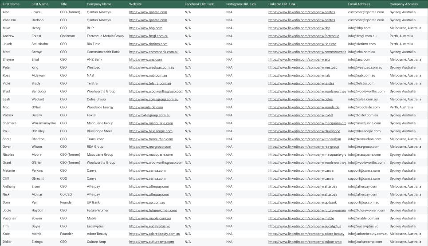Open Mable LinkedIn company link
This screenshot has width=428, height=246.
pos(301,218)
